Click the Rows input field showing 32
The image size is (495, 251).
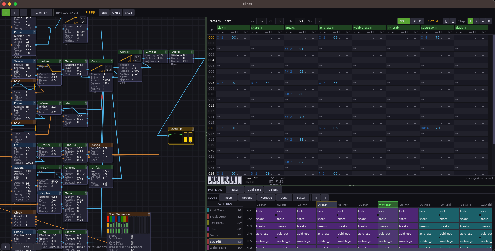[261, 21]
